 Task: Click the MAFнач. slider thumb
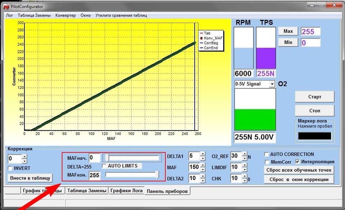tap(107, 157)
